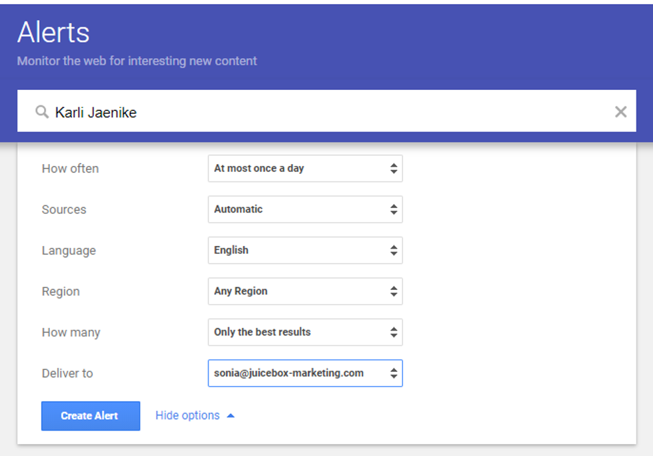Click the stepper arrows beside Sources
The image size is (653, 456).
pyautogui.click(x=394, y=209)
